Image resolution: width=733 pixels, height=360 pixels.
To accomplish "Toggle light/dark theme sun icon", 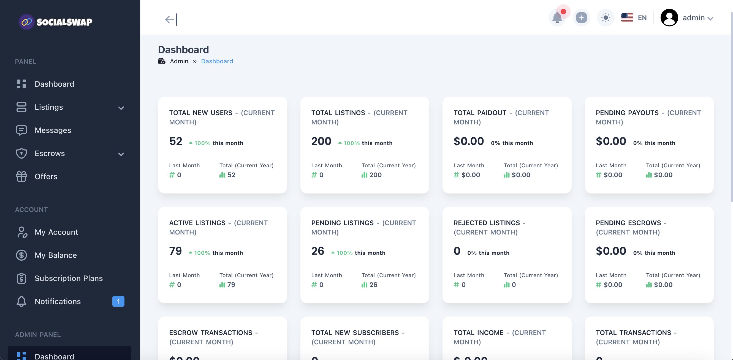I will 606,18.
